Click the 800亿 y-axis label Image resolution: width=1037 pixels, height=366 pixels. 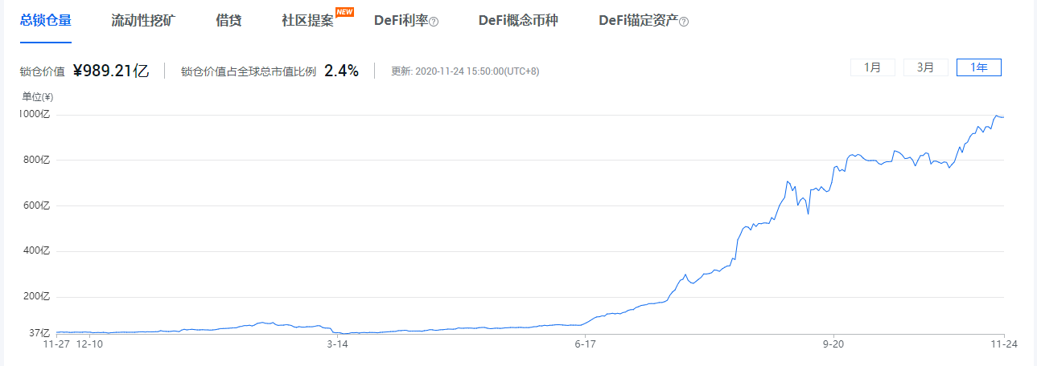tap(37, 160)
